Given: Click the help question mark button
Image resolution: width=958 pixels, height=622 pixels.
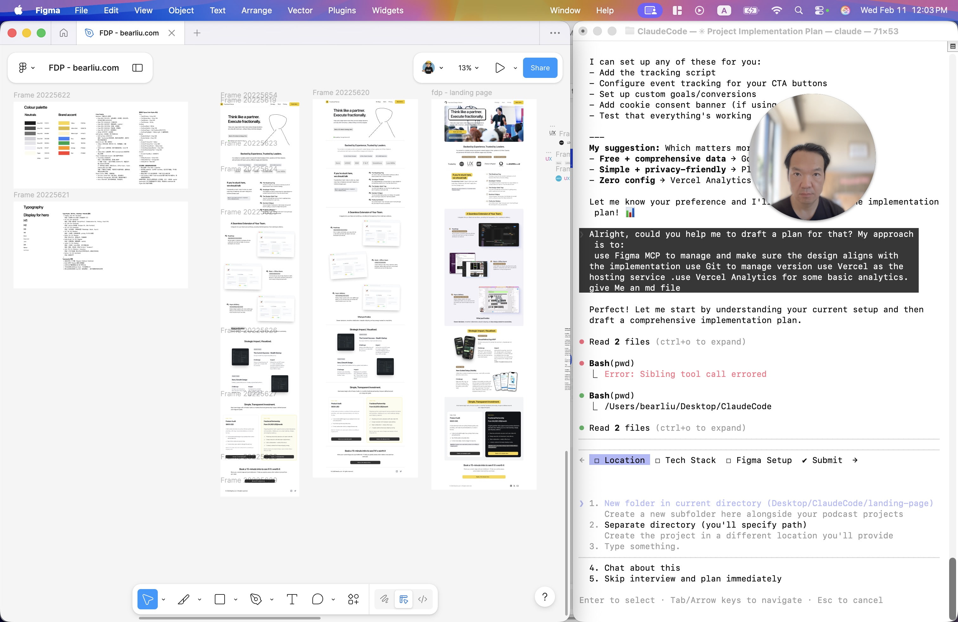Looking at the screenshot, I should (x=545, y=597).
